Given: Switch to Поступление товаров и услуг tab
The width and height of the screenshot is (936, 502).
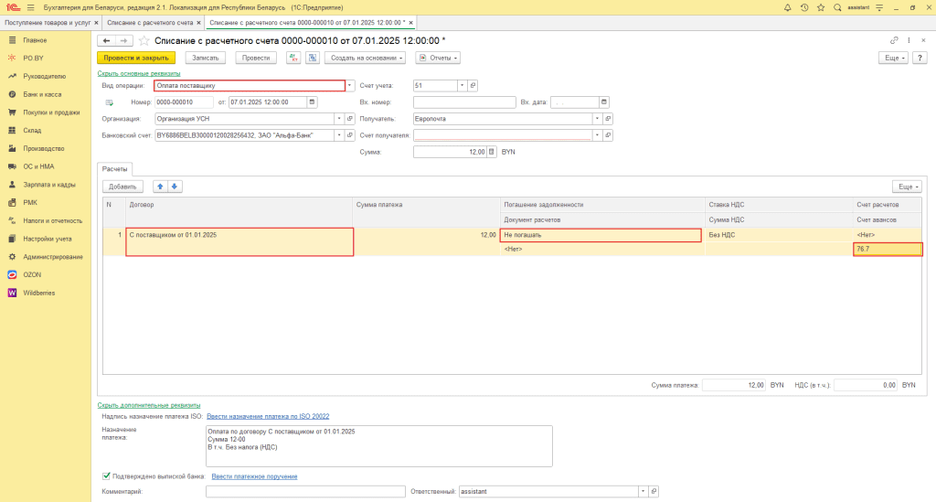Looking at the screenshot, I should 48,23.
